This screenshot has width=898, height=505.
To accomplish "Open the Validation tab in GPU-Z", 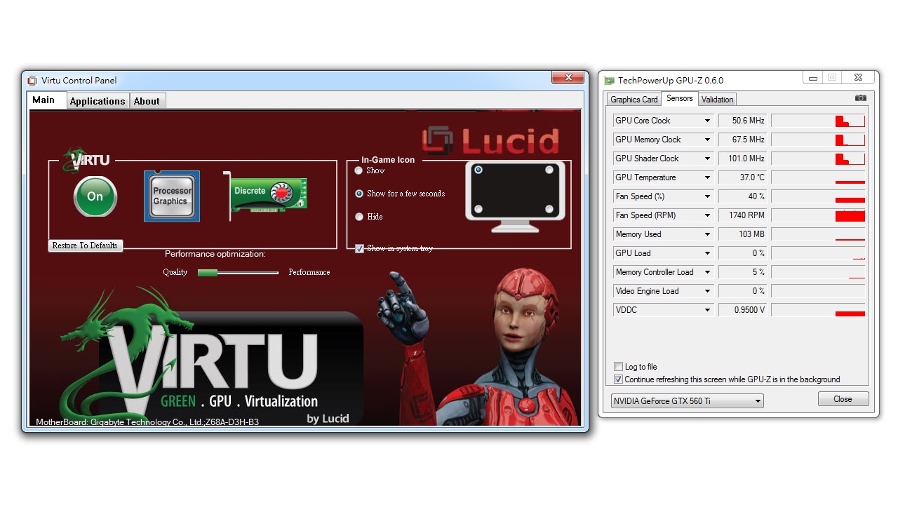I will point(718,100).
